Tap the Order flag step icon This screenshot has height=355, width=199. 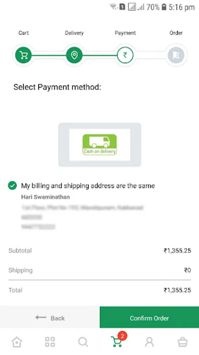tap(176, 55)
